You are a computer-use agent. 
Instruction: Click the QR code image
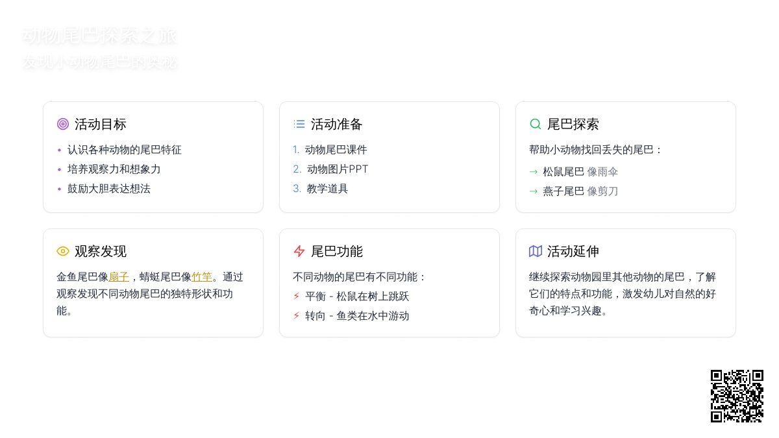click(x=737, y=396)
